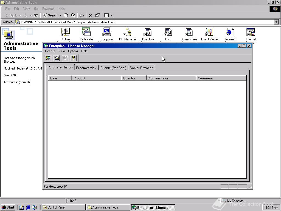This screenshot has height=211, width=281.
Task: Open the Domain Tree shortcut icon
Action: tap(189, 32)
